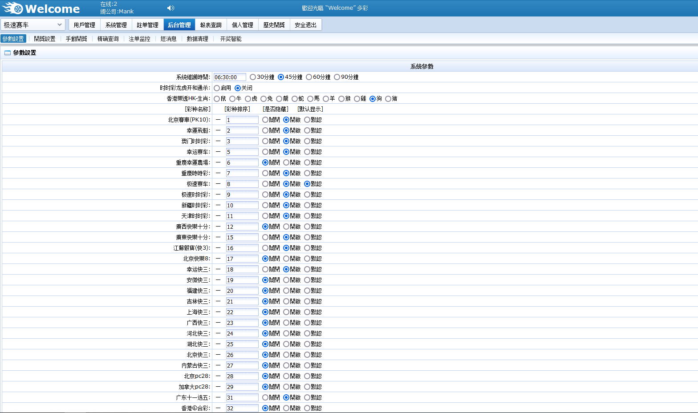698x413 pixels.
Task: Select 90分鐘 maintenance duration
Action: 337,77
